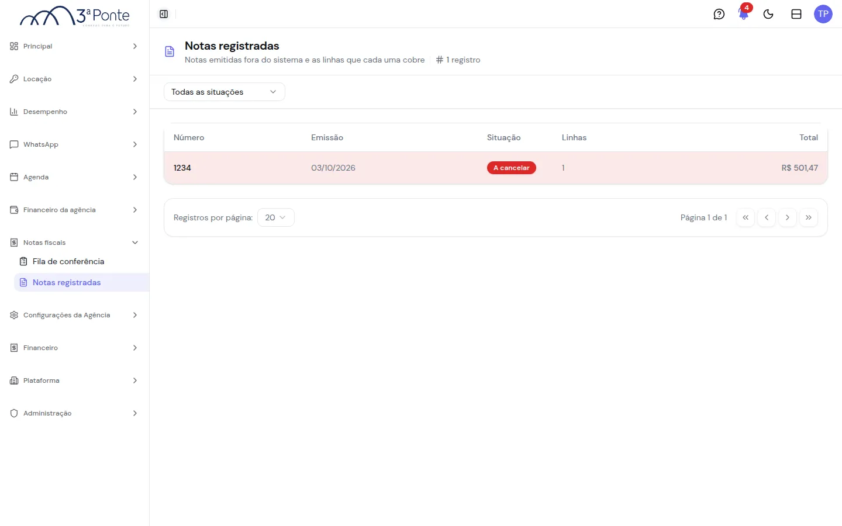Expand the Financeiro section chevron
The image size is (842, 526).
(x=135, y=348)
